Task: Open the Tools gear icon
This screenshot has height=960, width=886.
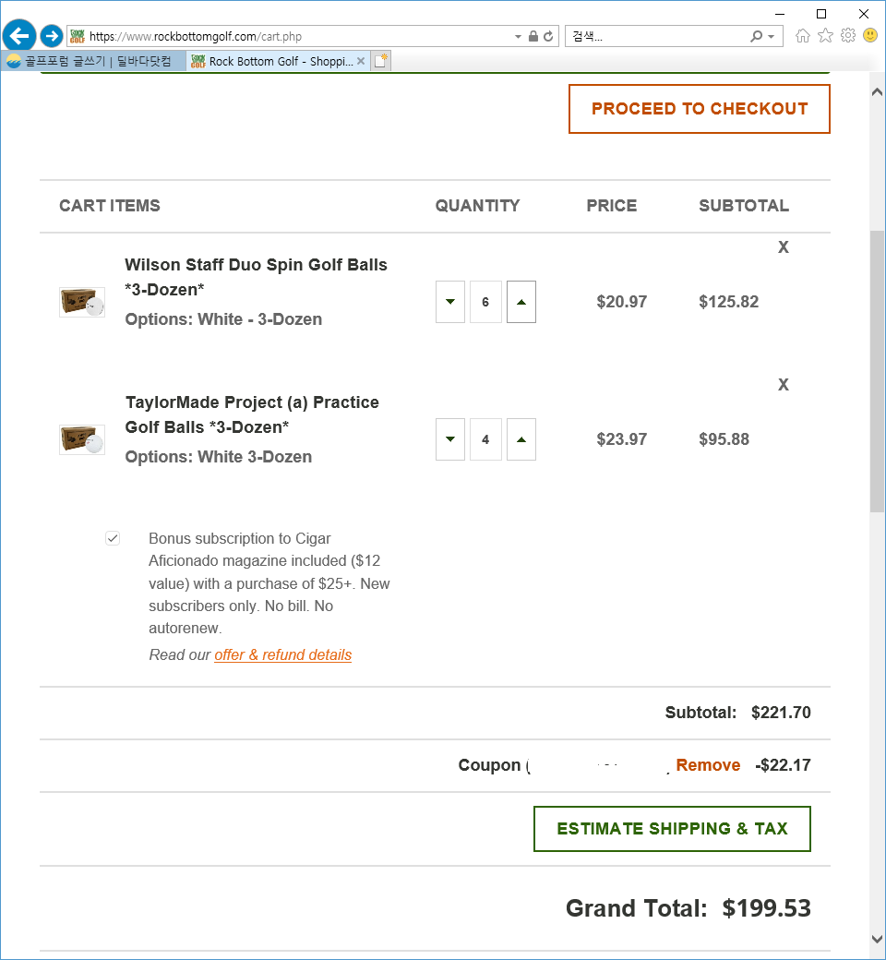Action: point(848,36)
